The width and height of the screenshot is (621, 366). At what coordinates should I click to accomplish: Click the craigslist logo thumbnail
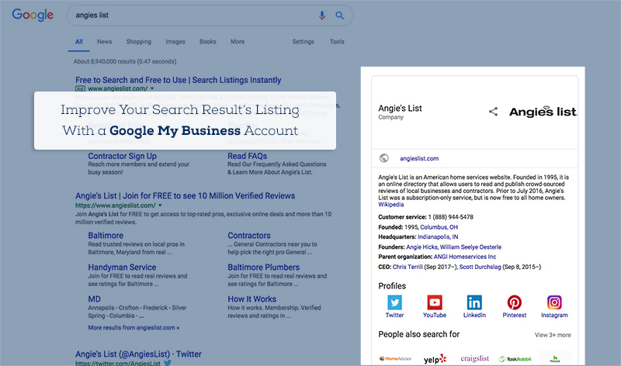(474, 358)
